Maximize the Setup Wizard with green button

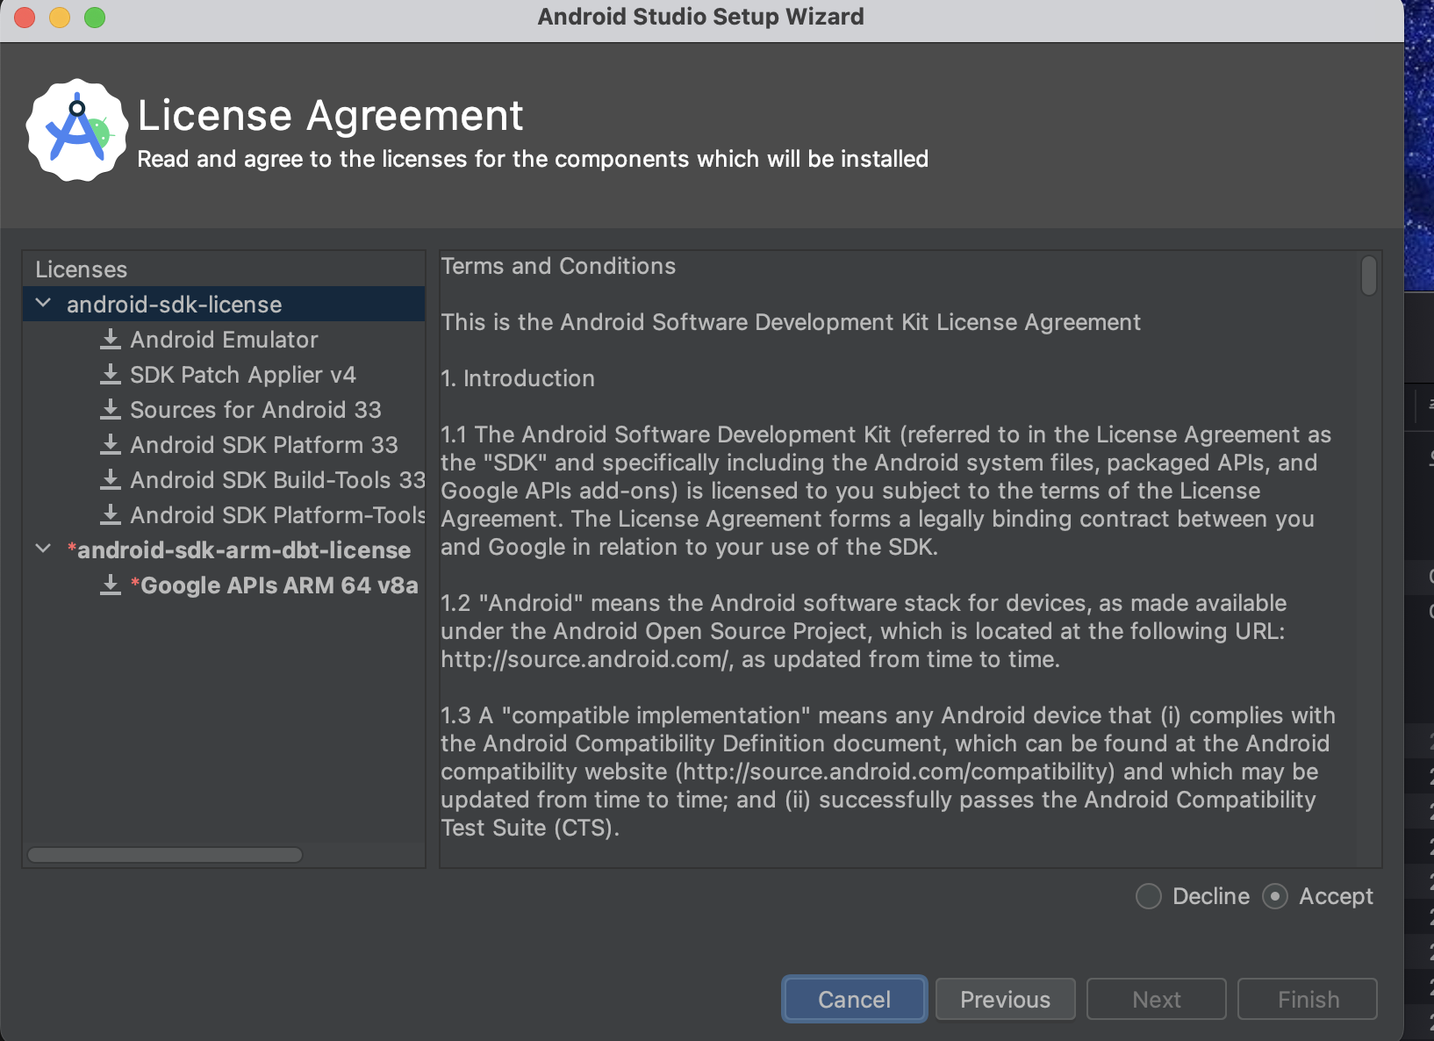click(95, 17)
